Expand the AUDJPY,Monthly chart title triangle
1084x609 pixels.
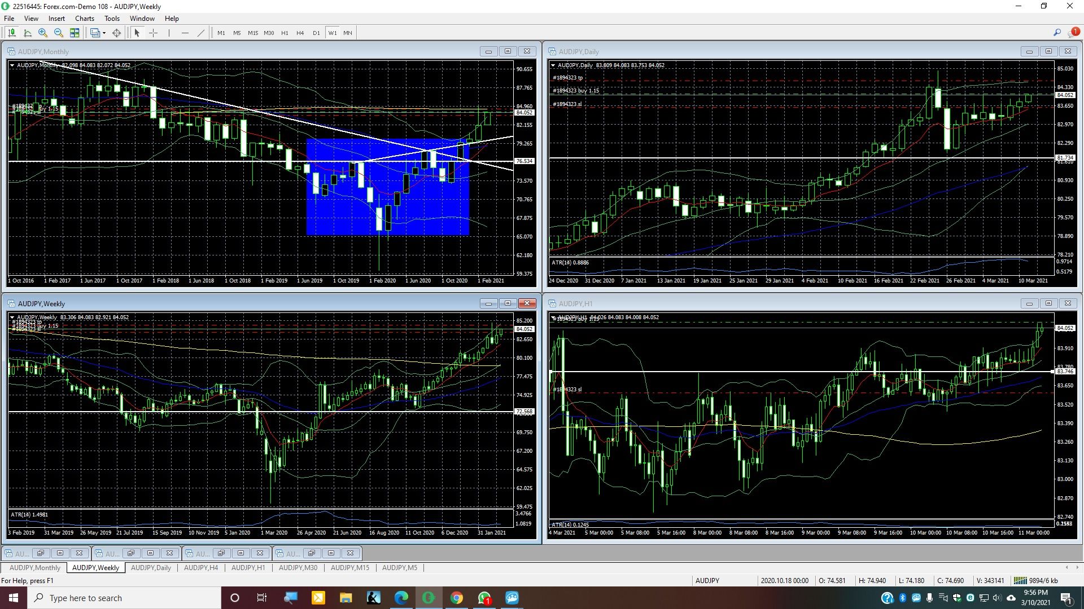click(x=12, y=65)
